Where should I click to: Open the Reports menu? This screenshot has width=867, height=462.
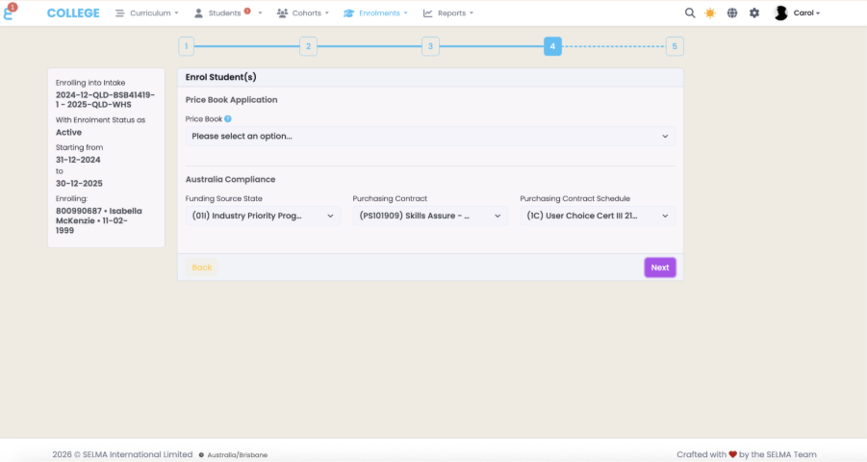[448, 13]
